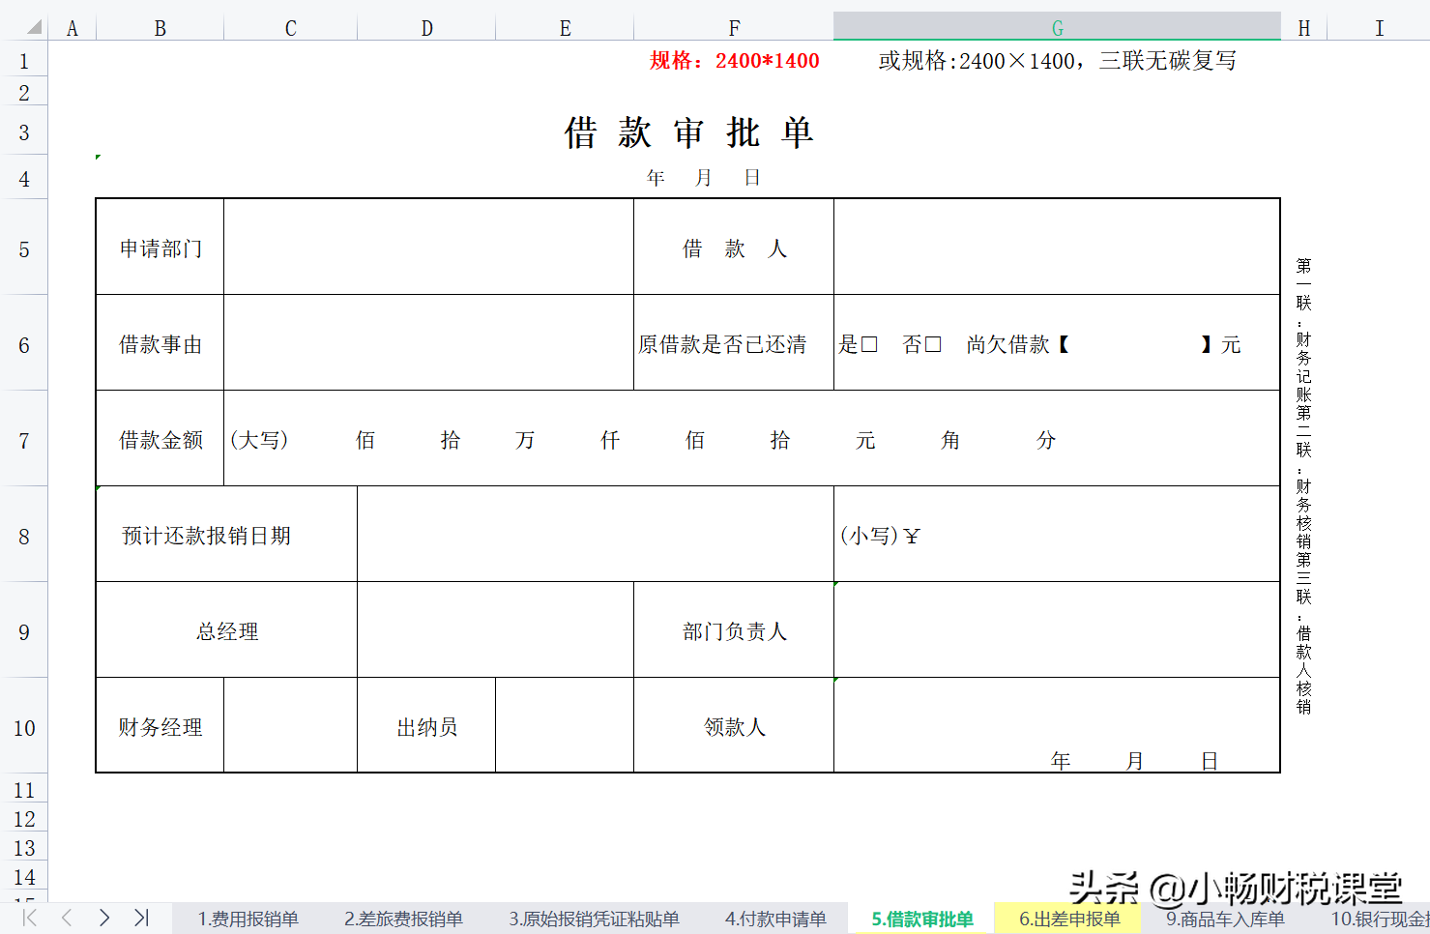Select row 7 header
1430x934 pixels.
[x=23, y=440]
